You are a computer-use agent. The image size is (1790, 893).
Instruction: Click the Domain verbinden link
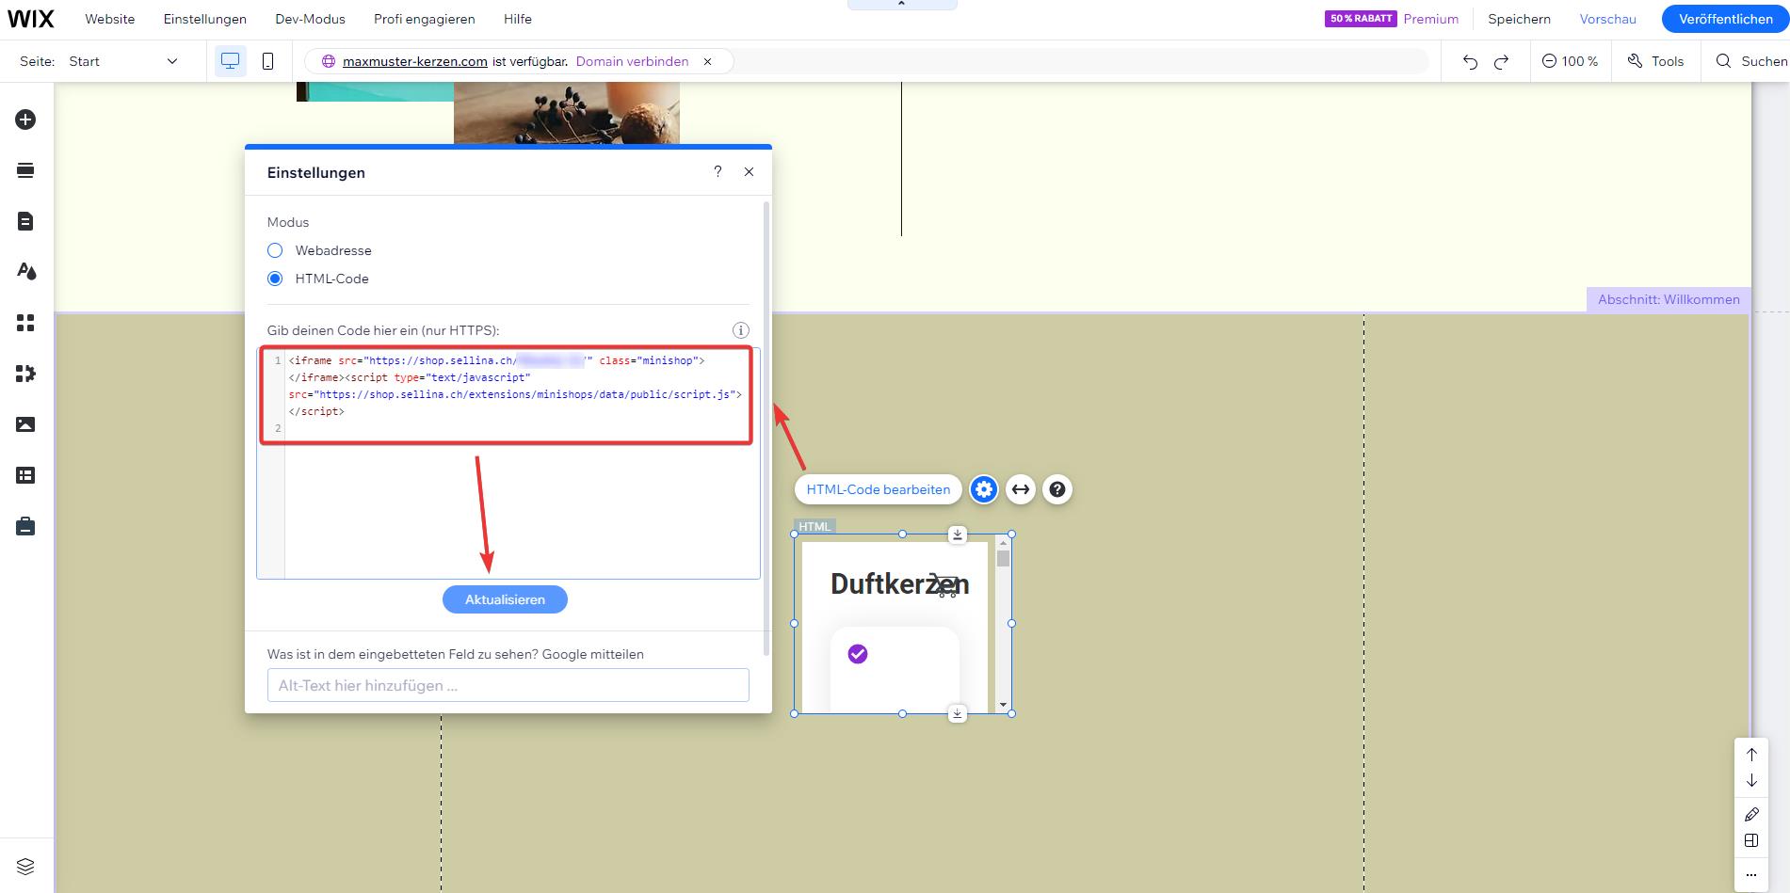pos(632,61)
